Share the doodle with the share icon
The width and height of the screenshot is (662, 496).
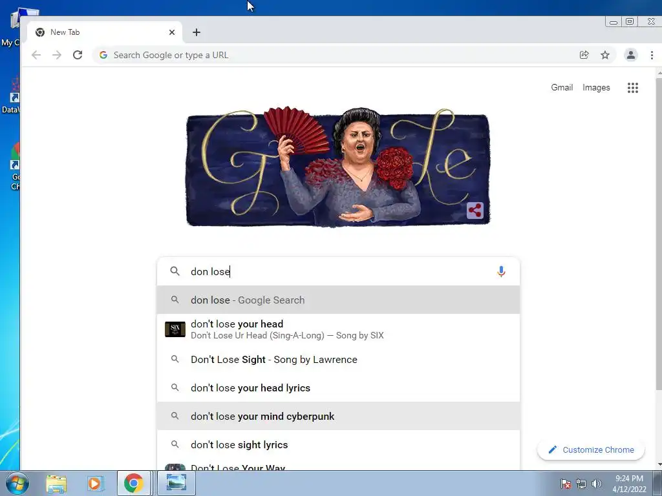point(475,211)
